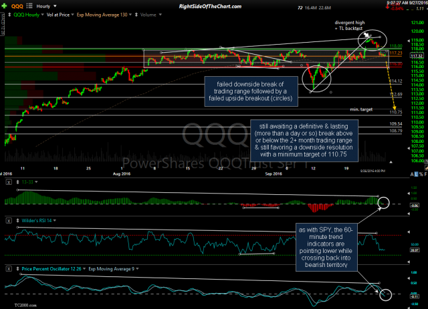The height and width of the screenshot is (309, 428).
Task: Click the green plus add-indicator icon
Action: (x=4, y=6)
